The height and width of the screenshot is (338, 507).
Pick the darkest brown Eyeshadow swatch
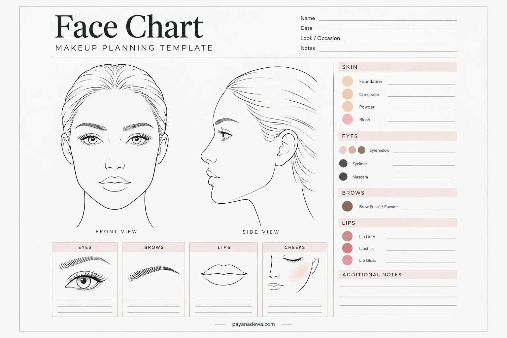pyautogui.click(x=361, y=150)
